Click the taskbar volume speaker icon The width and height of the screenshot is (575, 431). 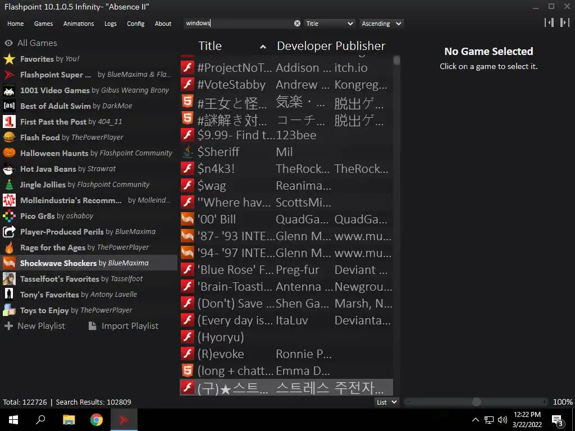(503, 420)
